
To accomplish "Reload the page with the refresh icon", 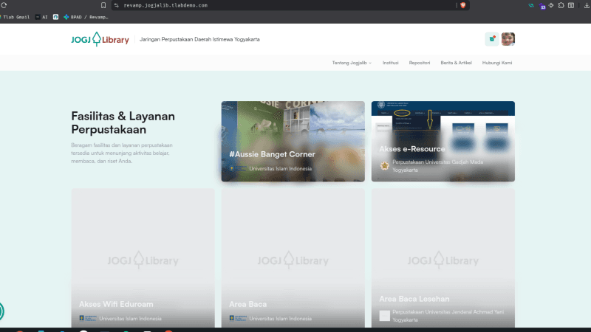I will (4, 5).
